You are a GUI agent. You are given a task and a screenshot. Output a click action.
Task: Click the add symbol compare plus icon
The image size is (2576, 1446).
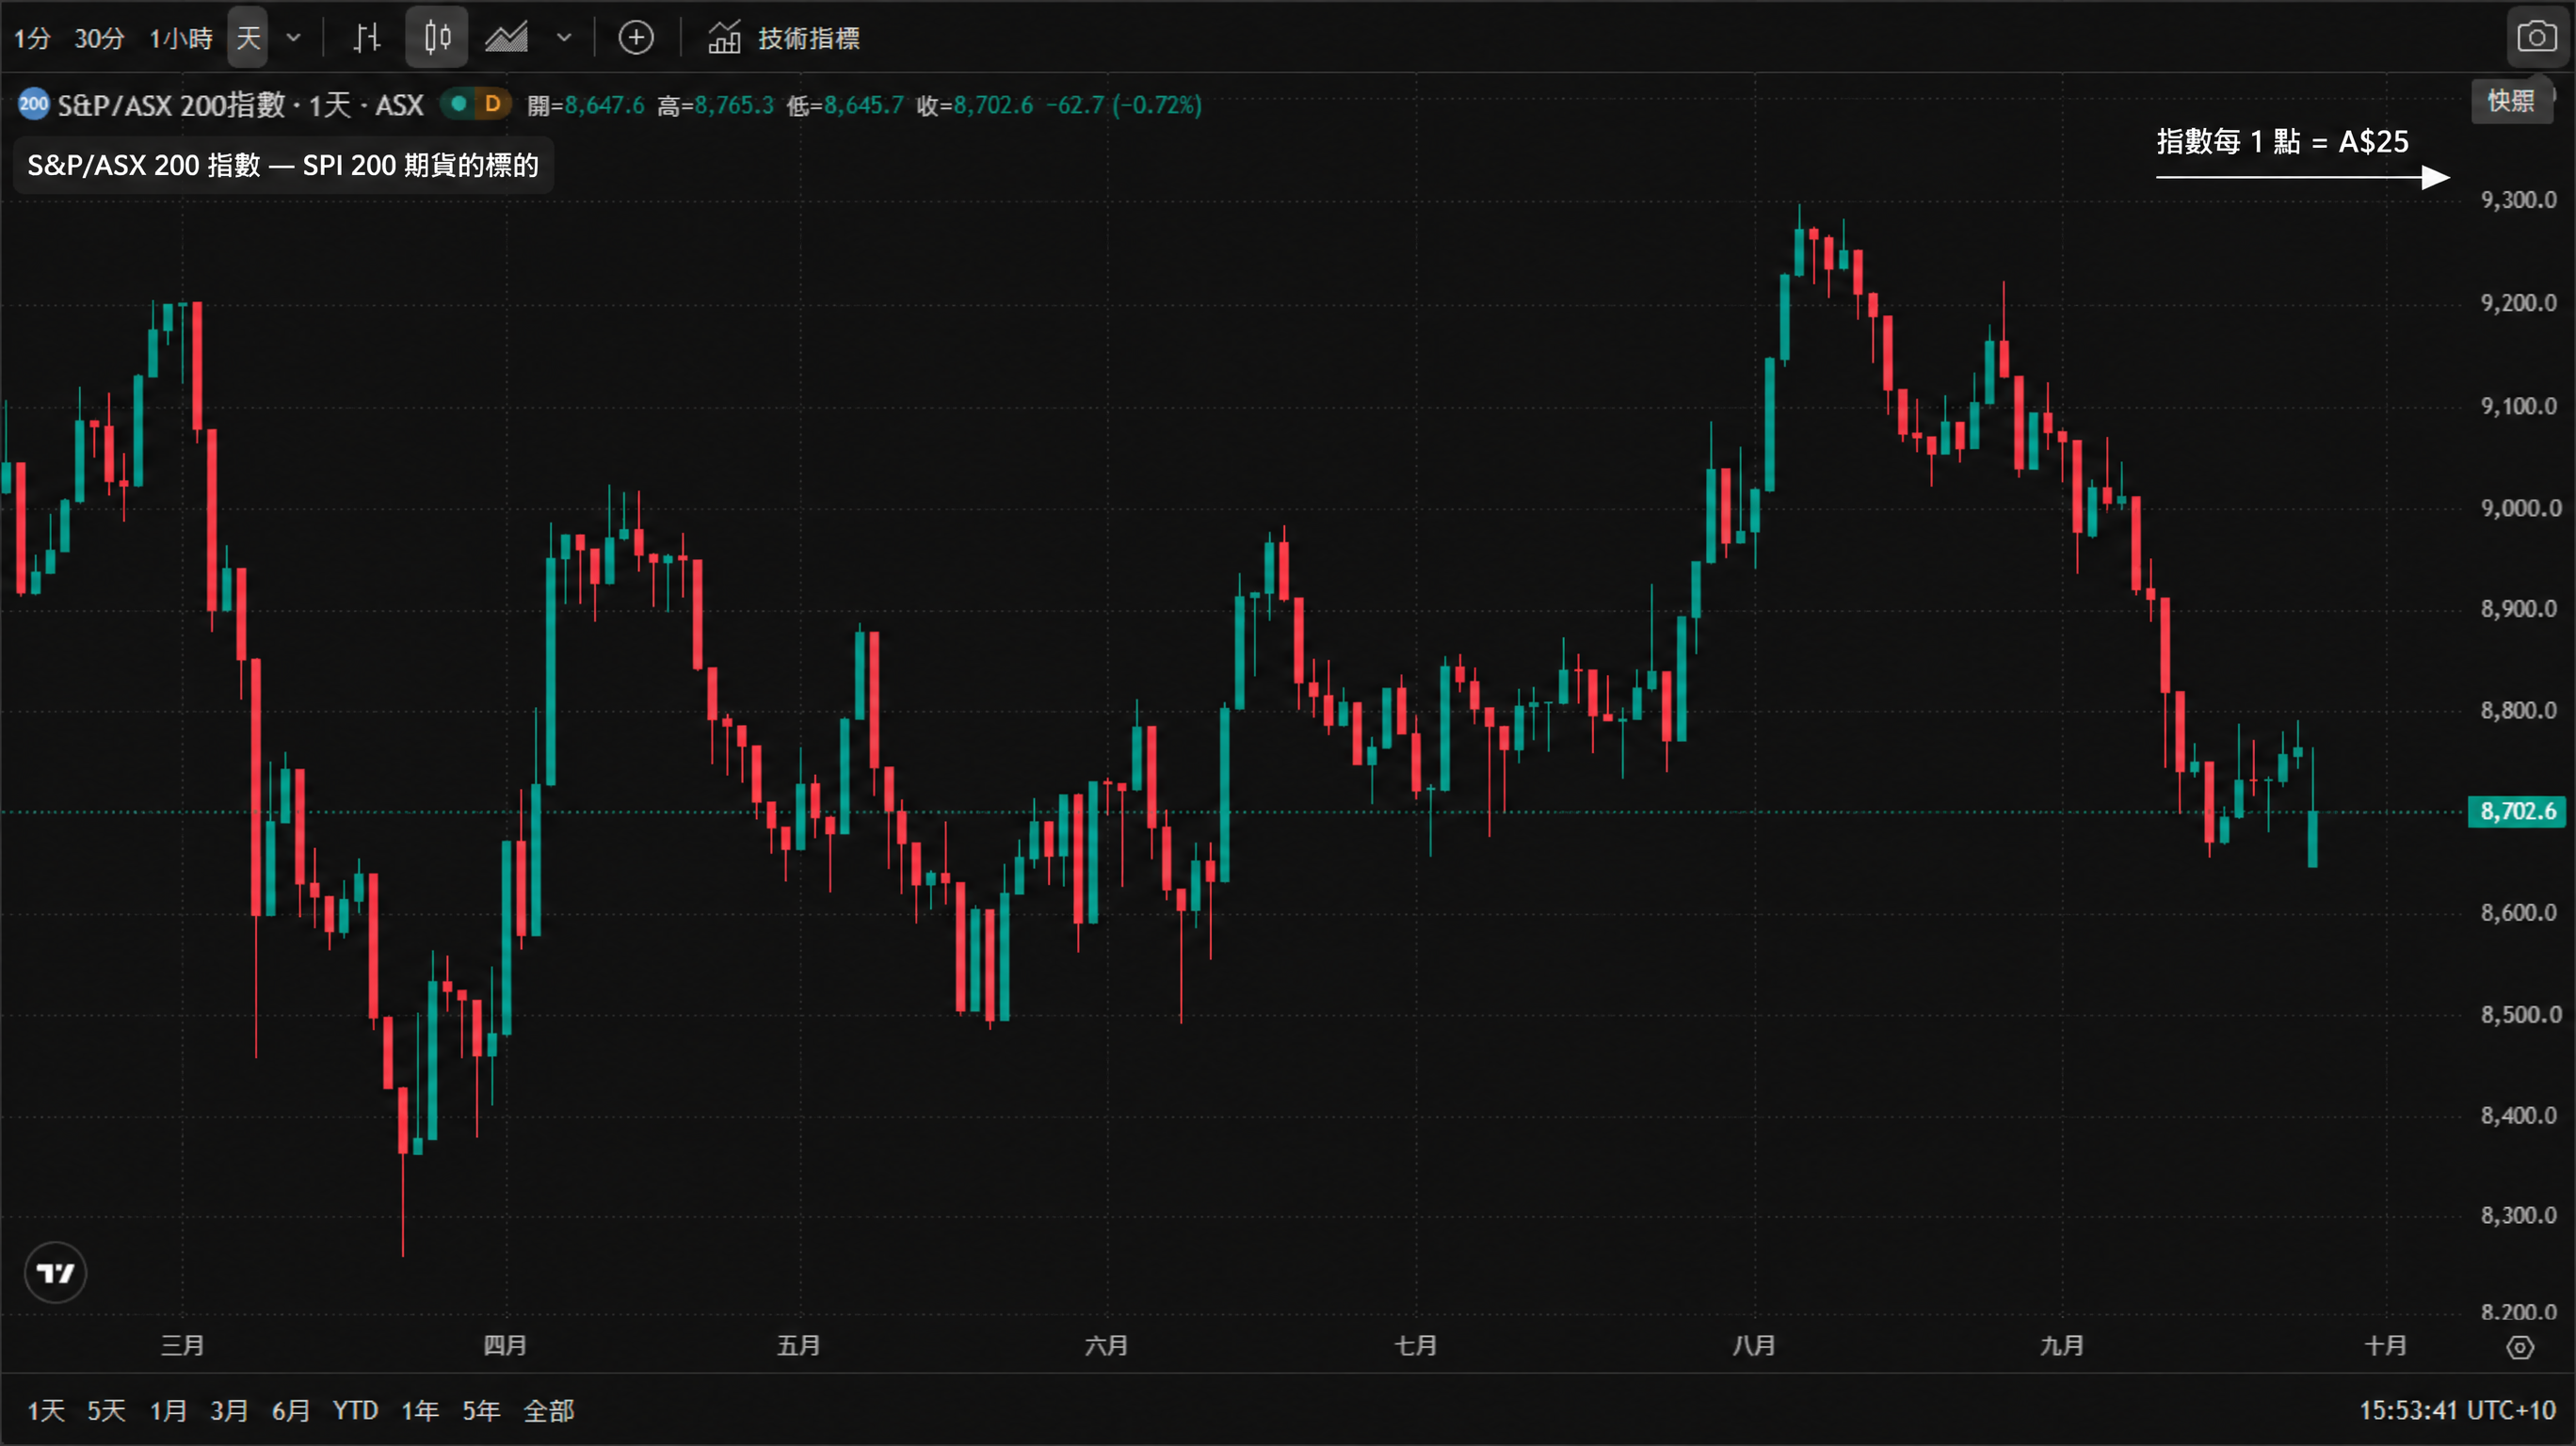click(x=636, y=38)
